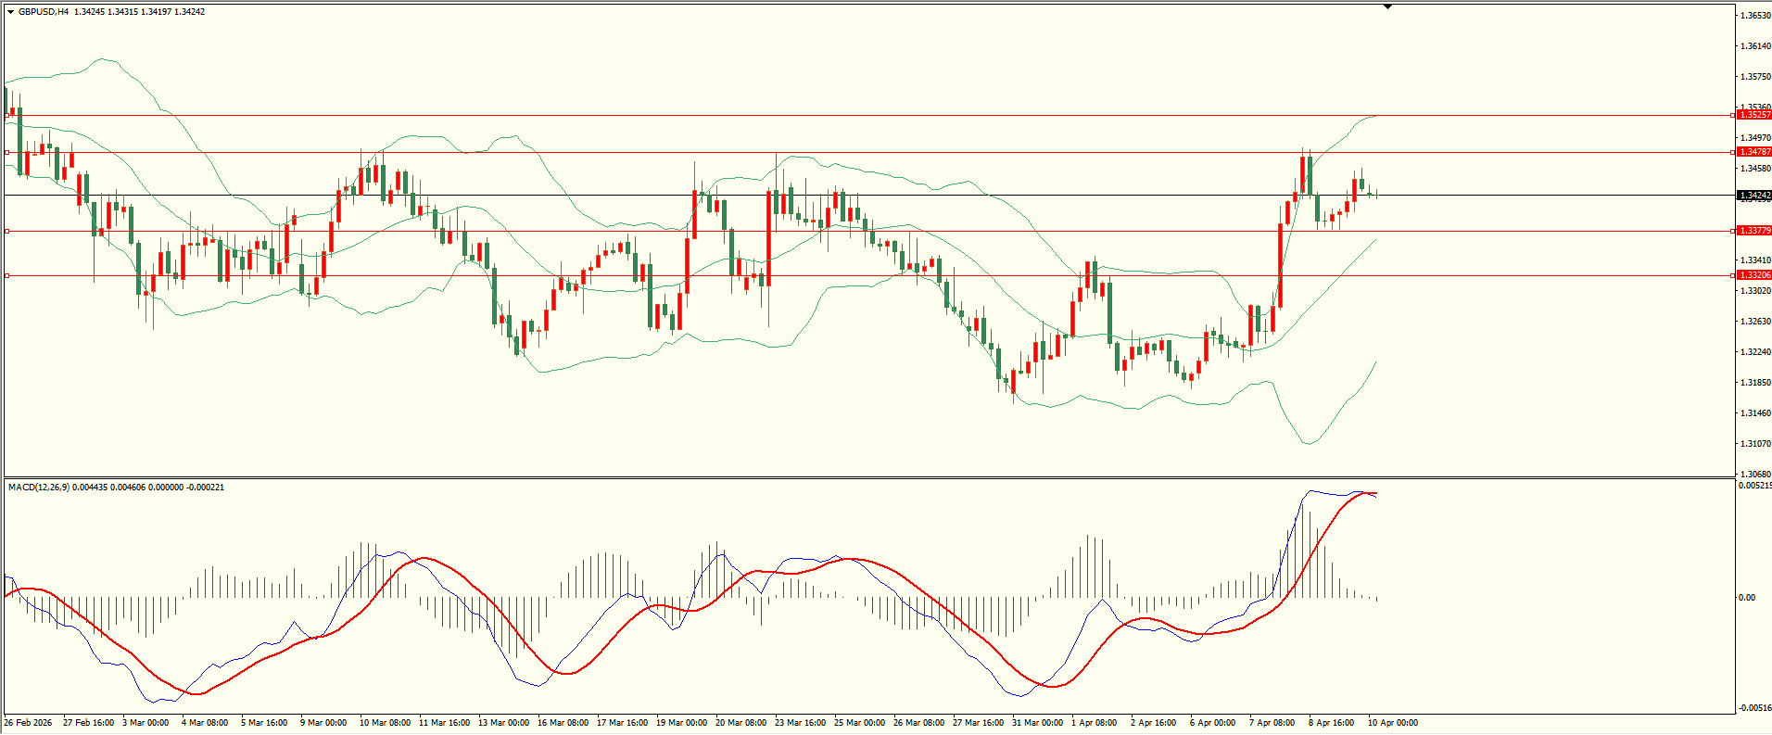The width and height of the screenshot is (1772, 735).
Task: Click the 1.33779 red price label
Action: 1753,231
